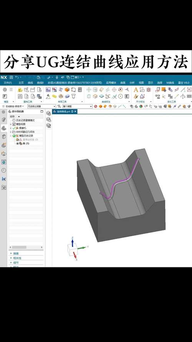192x342 pixels.
Task: Open the 无选择过滤器 selection filter dropdown
Action: [x=41, y=107]
